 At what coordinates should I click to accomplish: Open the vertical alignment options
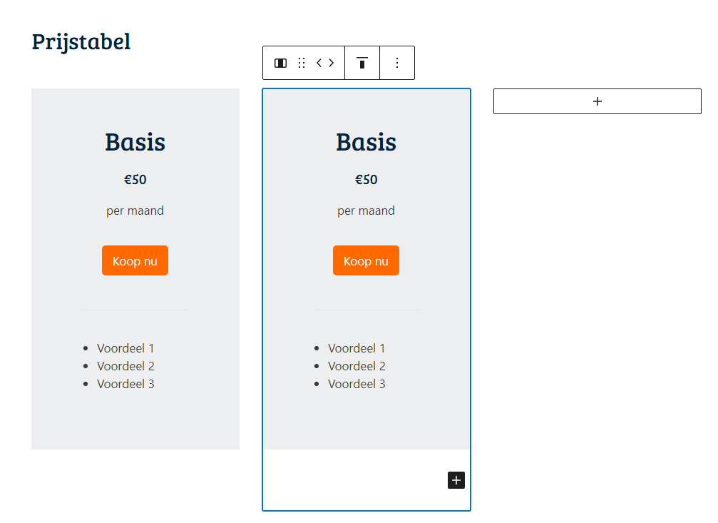click(x=362, y=63)
